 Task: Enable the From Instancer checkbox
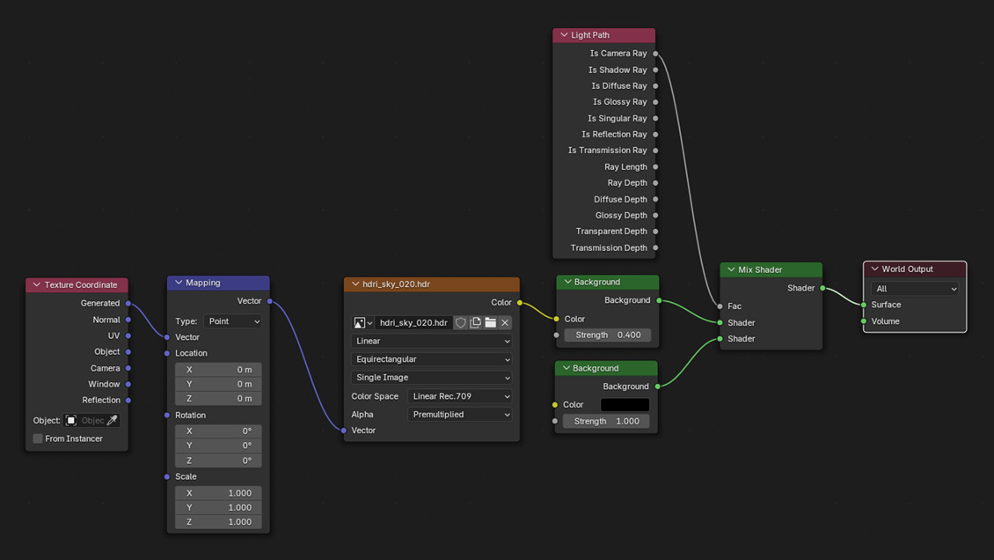(38, 438)
